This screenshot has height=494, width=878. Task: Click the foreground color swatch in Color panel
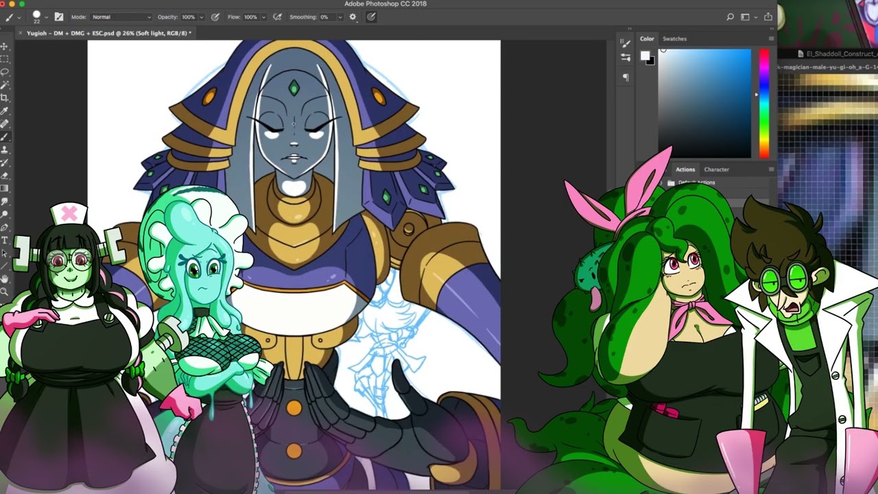[x=645, y=57]
